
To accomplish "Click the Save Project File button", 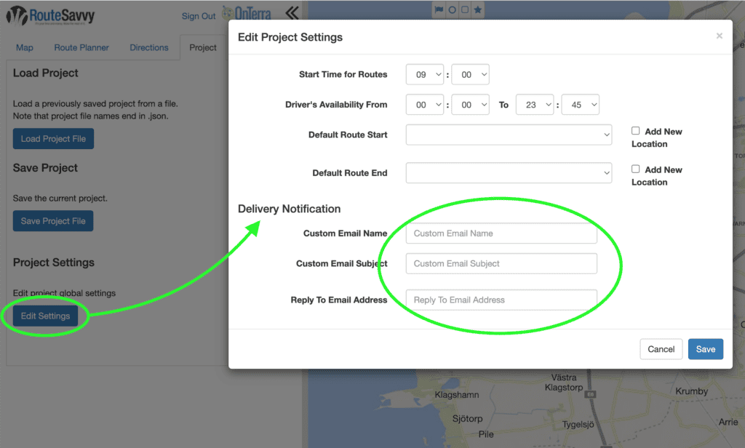I will click(x=53, y=221).
